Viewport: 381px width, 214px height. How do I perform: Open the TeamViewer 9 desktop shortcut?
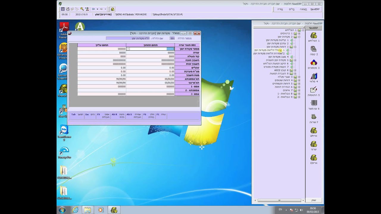[64, 133]
